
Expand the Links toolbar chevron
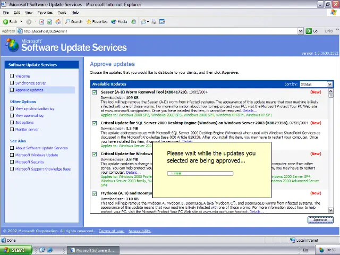[x=337, y=30]
